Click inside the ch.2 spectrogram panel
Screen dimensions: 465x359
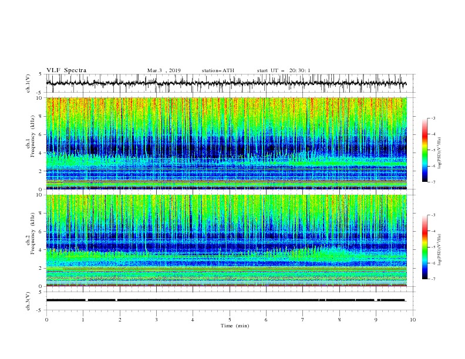coord(226,241)
